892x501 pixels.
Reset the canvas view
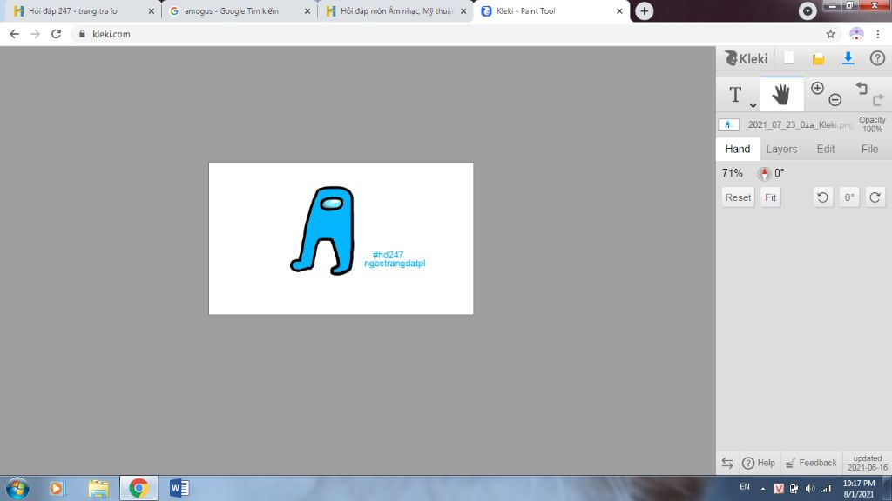(738, 197)
